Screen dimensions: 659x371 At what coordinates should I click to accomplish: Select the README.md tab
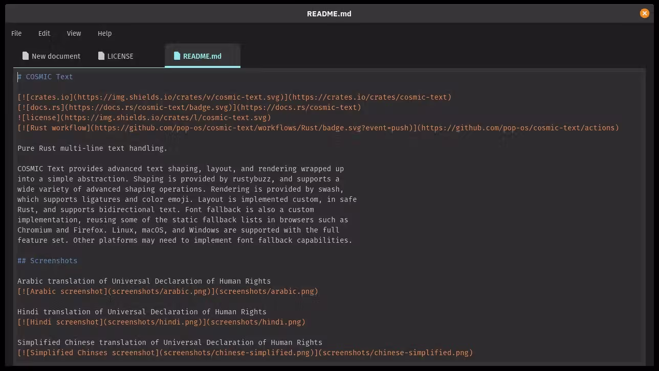point(202,56)
